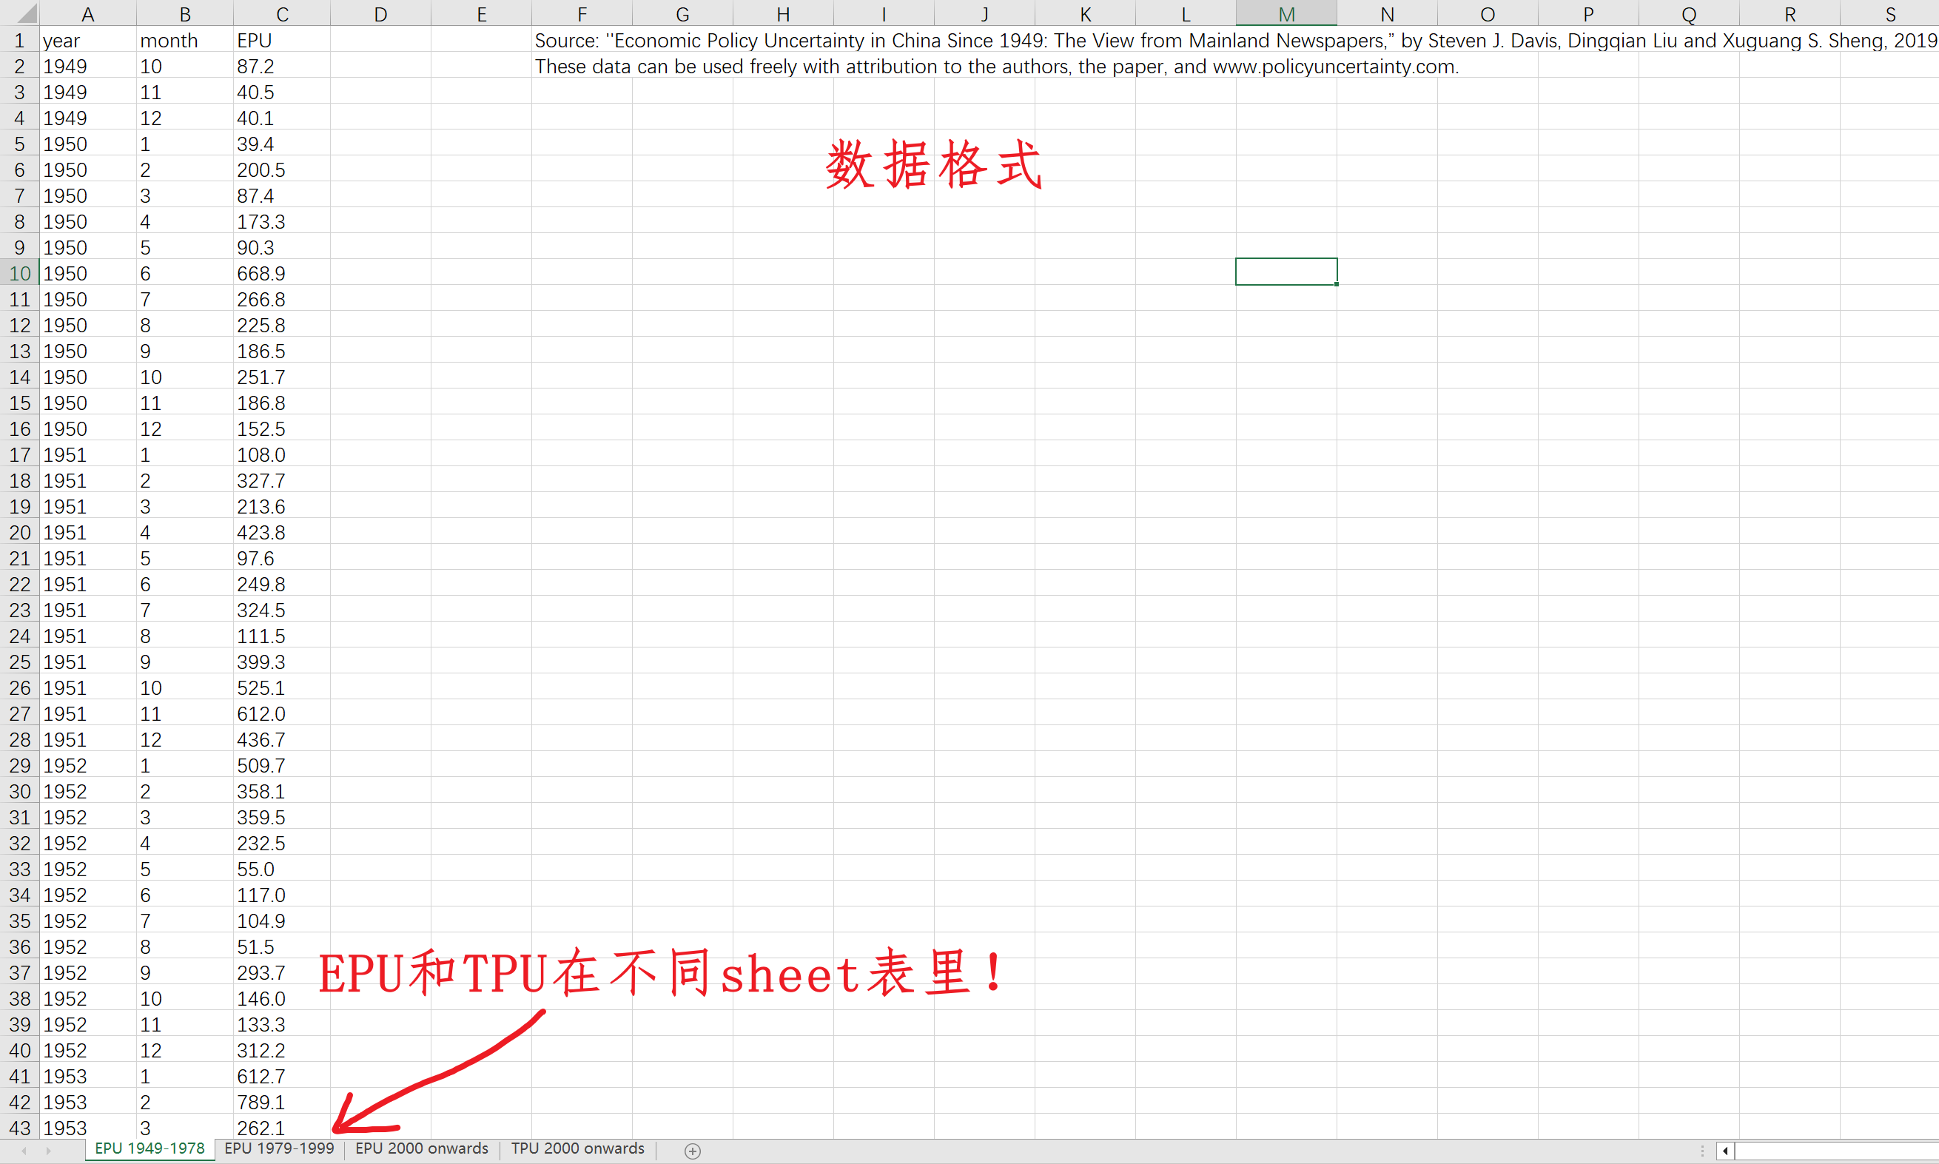Click cell with EPU value 668.9
Viewport: 1939px width, 1164px height.
[x=281, y=274]
